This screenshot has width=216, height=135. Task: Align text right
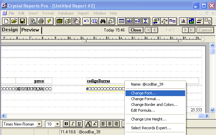pos(116,124)
